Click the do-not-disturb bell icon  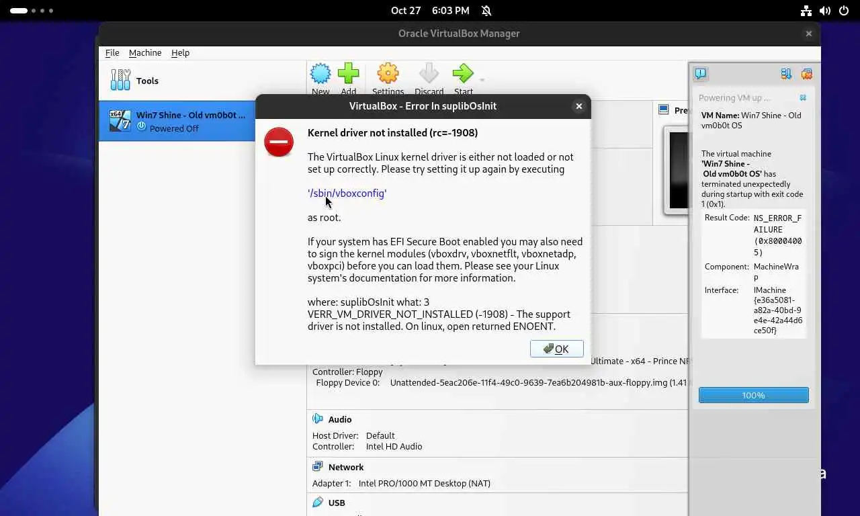coord(486,11)
